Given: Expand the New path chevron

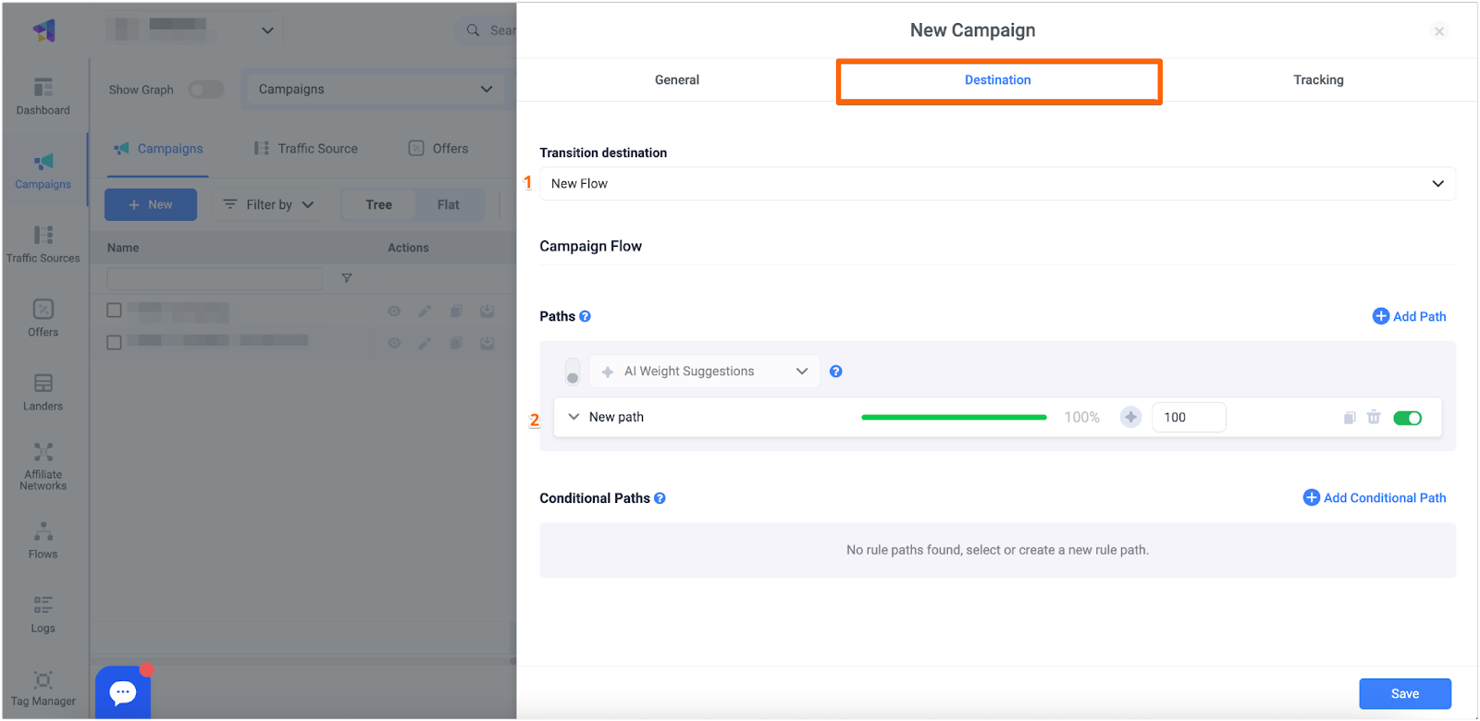Looking at the screenshot, I should tap(573, 417).
